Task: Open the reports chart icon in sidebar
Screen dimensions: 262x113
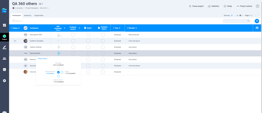Action: [4, 69]
